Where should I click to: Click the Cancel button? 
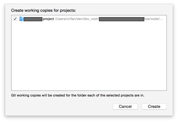(x=125, y=106)
